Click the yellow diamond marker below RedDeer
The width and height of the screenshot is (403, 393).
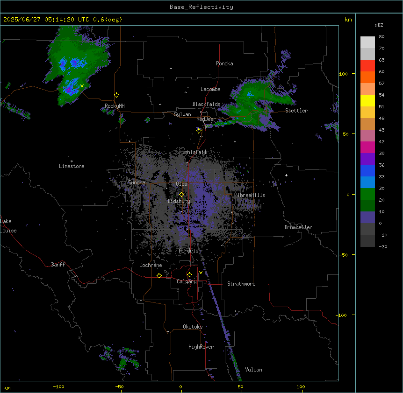pyautogui.click(x=199, y=131)
